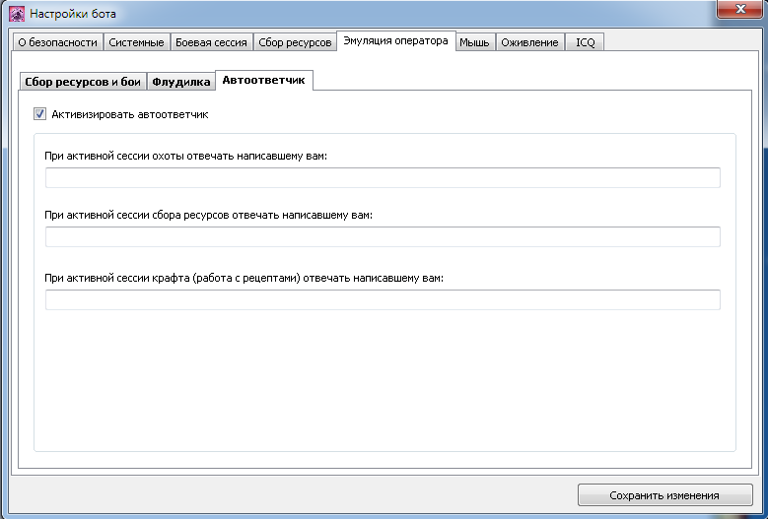
Task: Switch to the Флудилка sub-tab
Action: (181, 82)
